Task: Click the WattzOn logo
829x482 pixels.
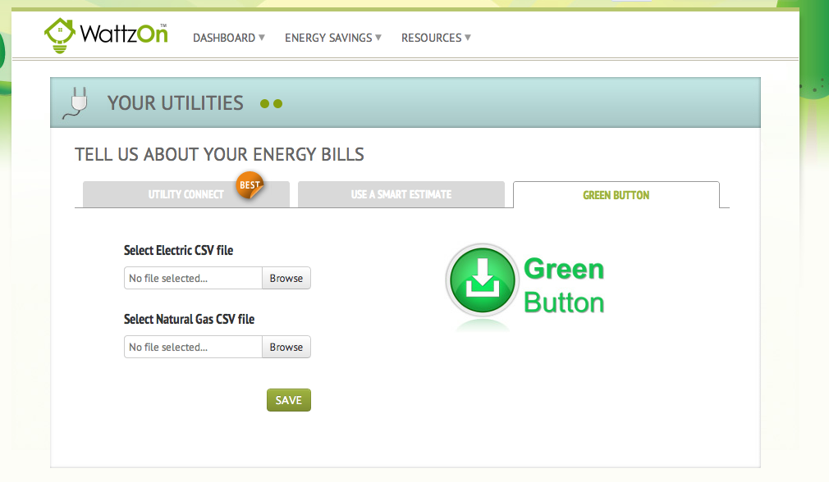Action: point(106,35)
